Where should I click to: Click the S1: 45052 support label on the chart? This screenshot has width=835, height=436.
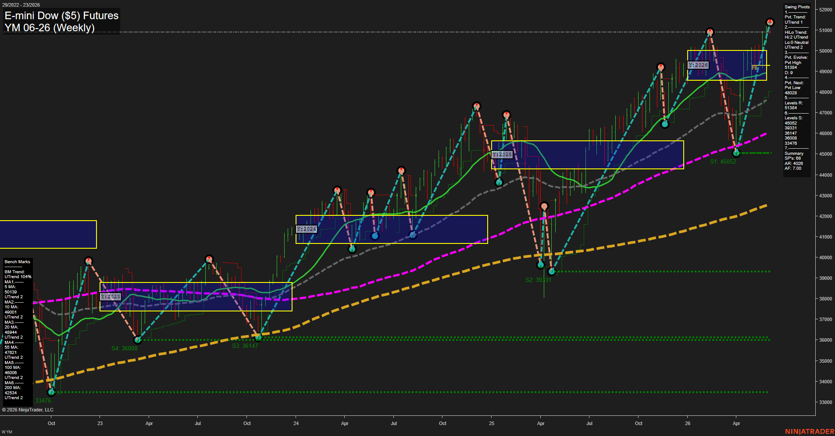point(723,161)
